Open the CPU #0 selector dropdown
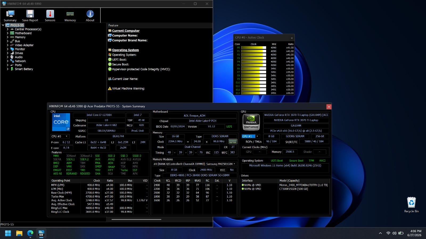Image resolution: width=426 pixels, height=239 pixels. click(60, 136)
